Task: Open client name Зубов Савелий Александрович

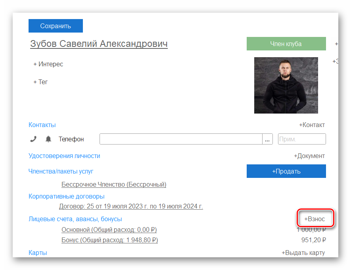Action: click(99, 44)
